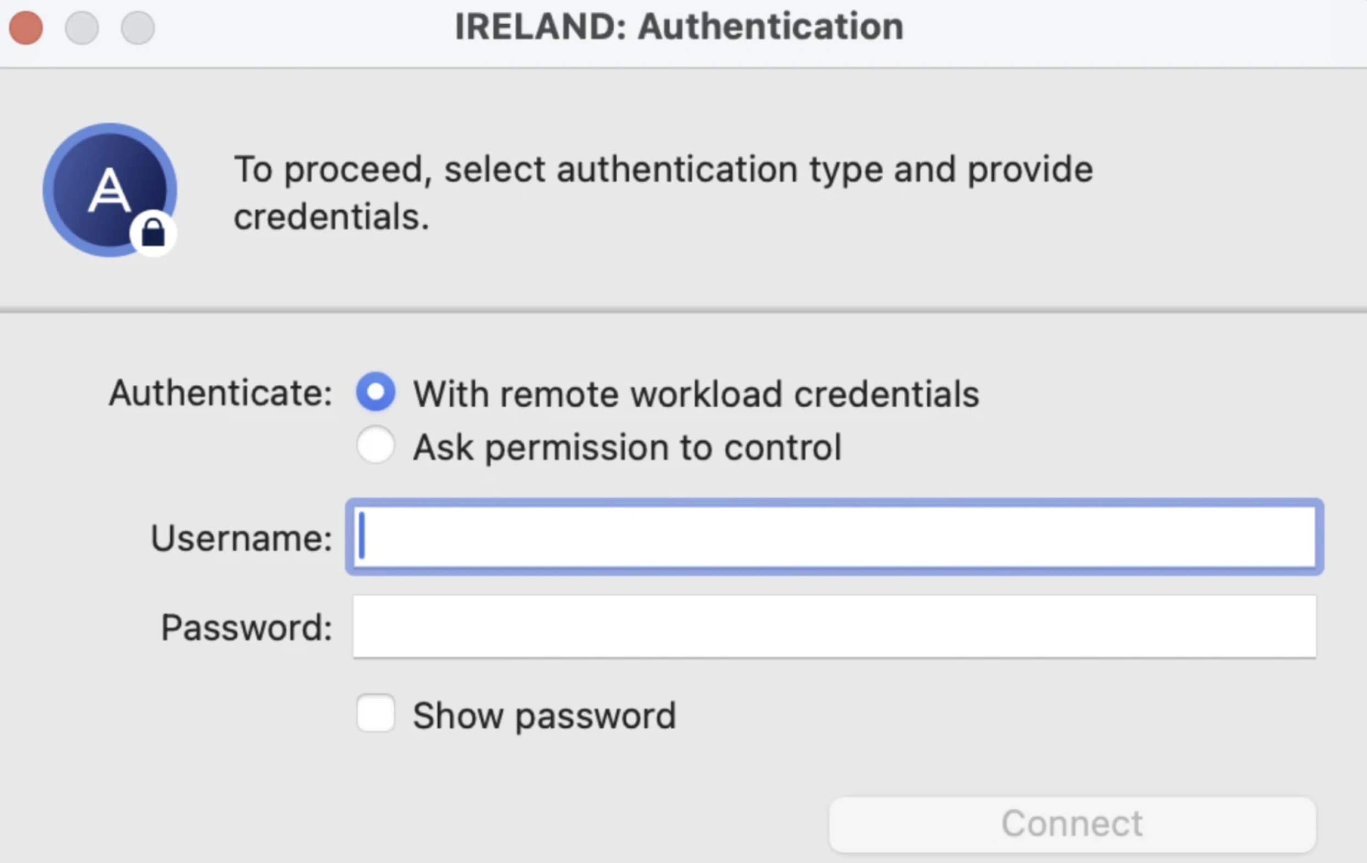The width and height of the screenshot is (1367, 863).
Task: Click the 'Username:' label
Action: pyautogui.click(x=241, y=537)
